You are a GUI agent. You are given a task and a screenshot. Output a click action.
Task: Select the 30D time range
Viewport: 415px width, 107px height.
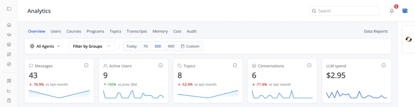click(158, 46)
